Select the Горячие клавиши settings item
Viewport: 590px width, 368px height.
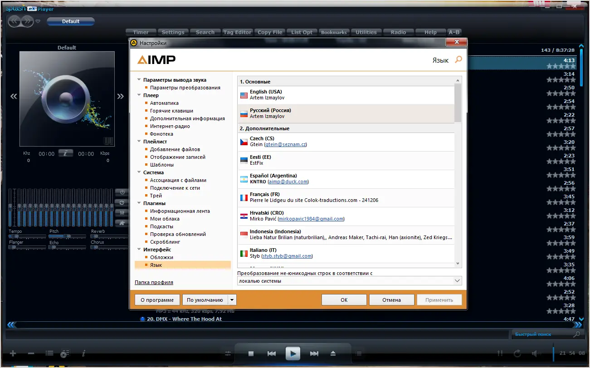171,111
